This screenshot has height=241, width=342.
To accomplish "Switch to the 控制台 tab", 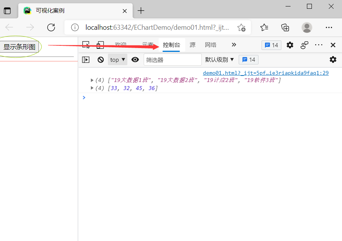I will 172,45.
